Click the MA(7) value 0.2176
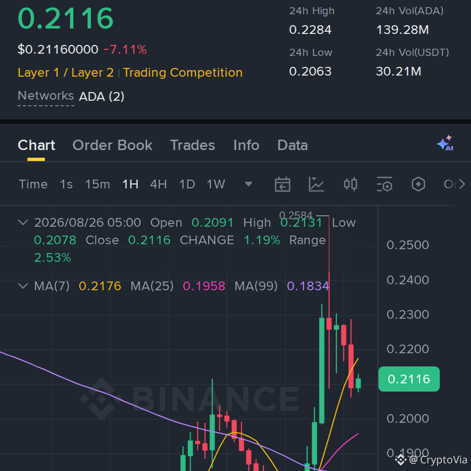 pyautogui.click(x=100, y=286)
